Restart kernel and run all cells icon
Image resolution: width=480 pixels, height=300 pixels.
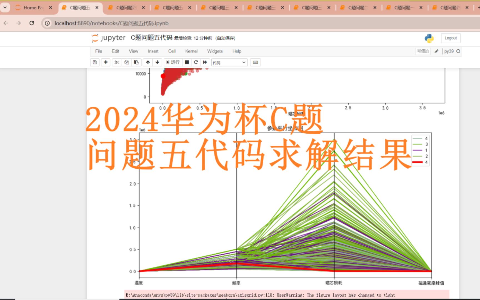[205, 62]
